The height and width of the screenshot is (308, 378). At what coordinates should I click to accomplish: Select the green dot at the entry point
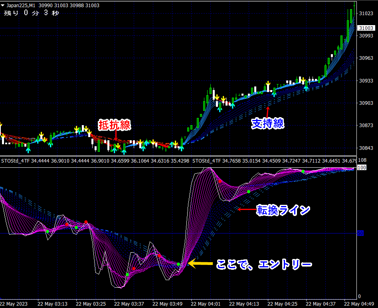[178, 264]
